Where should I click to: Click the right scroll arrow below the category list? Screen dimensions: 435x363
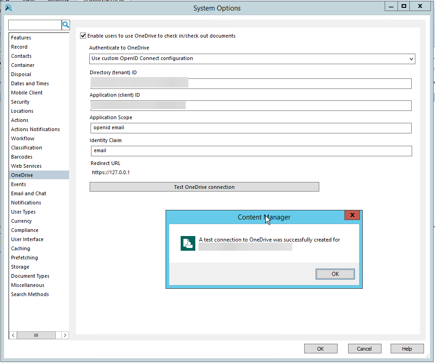[x=65, y=335]
